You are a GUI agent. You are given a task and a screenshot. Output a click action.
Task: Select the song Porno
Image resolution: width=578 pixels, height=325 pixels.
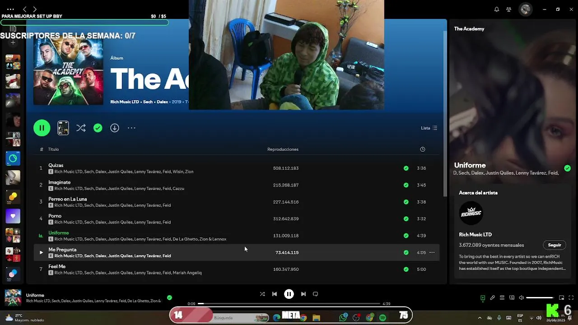click(55, 216)
